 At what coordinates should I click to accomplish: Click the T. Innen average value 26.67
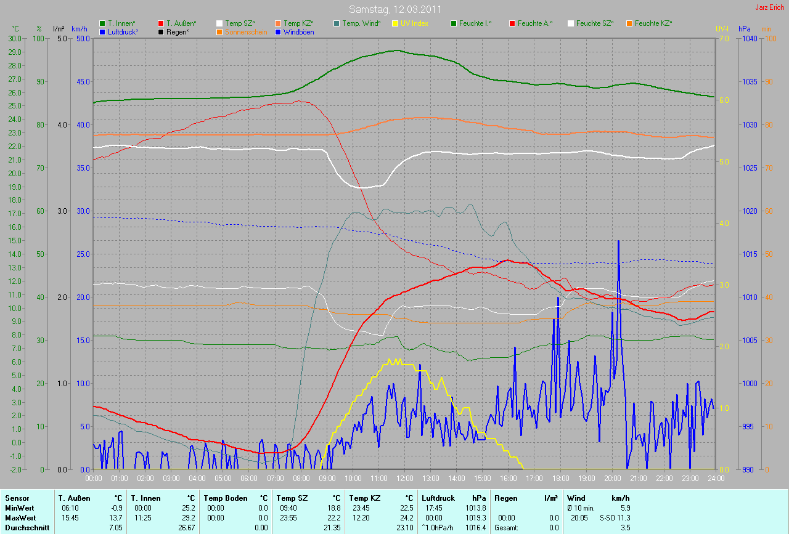(x=186, y=528)
